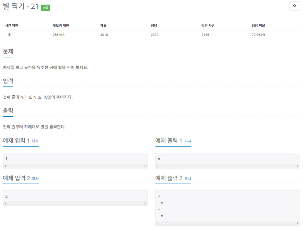This screenshot has height=231, width=305.
Task: Click left scroll arrow of example output 1
Action: (158, 166)
